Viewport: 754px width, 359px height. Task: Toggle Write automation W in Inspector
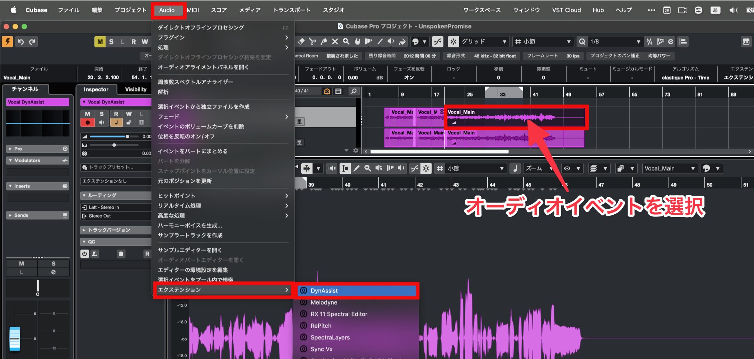(x=129, y=114)
